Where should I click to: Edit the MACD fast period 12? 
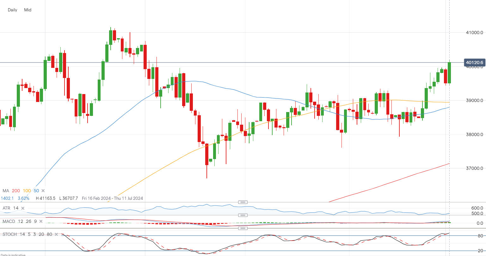pyautogui.click(x=21, y=222)
